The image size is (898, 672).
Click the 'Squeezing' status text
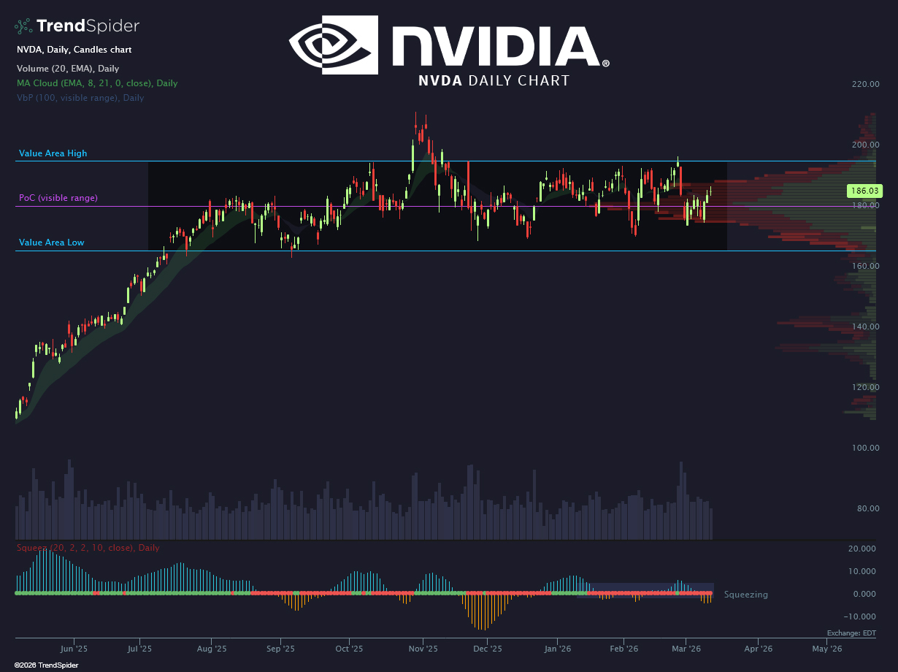click(745, 595)
